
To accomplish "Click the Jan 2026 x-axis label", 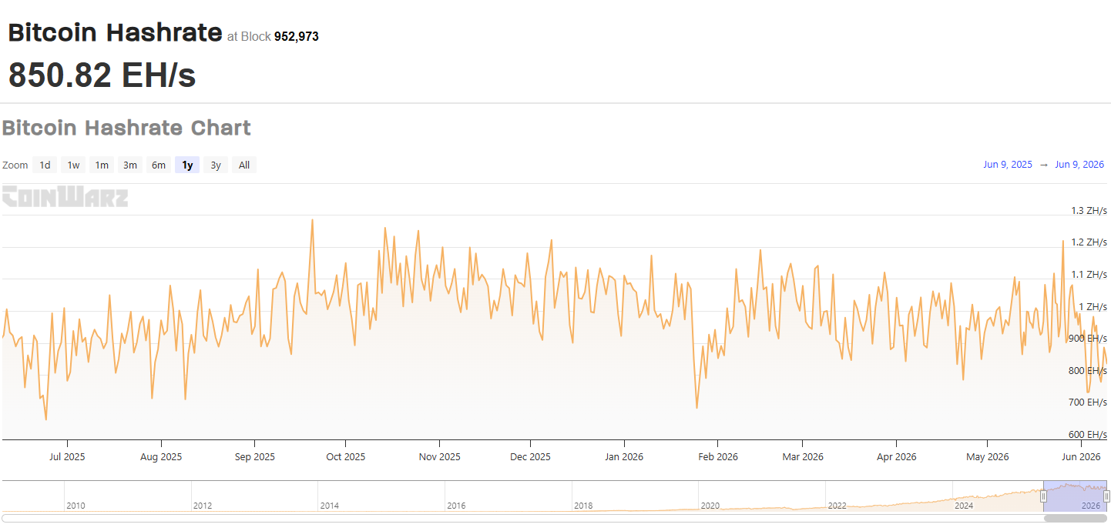I will click(x=624, y=456).
